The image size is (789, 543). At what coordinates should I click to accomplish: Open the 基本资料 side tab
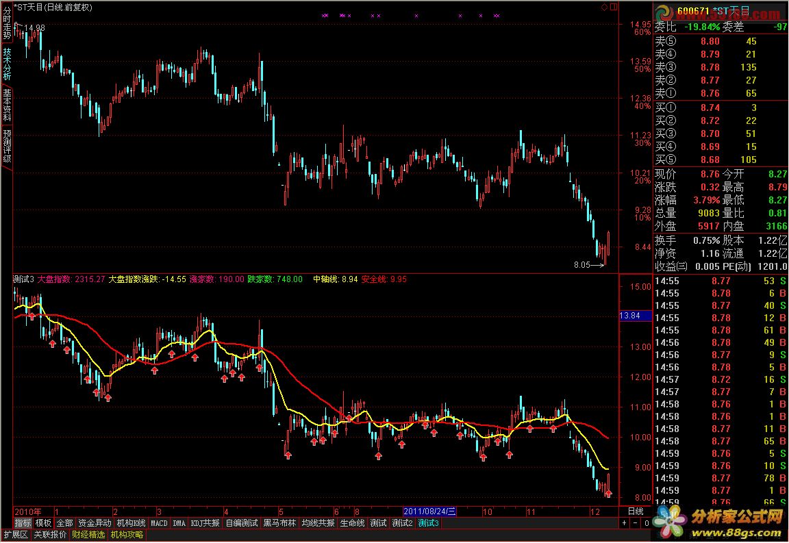[x=7, y=105]
